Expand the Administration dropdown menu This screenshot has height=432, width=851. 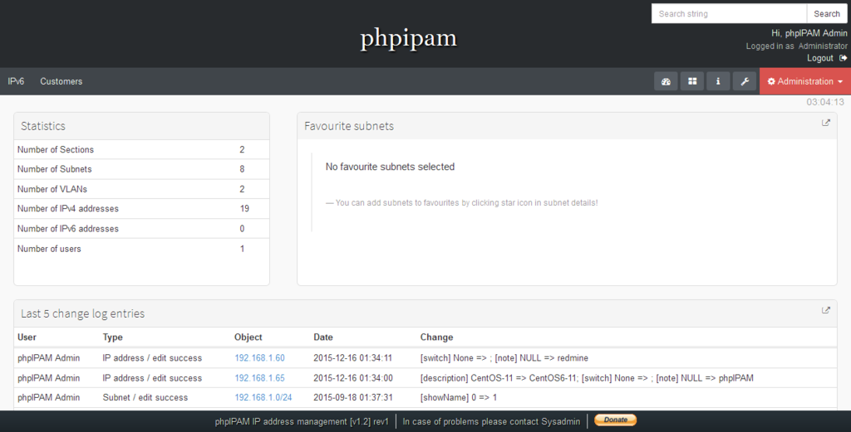(805, 81)
